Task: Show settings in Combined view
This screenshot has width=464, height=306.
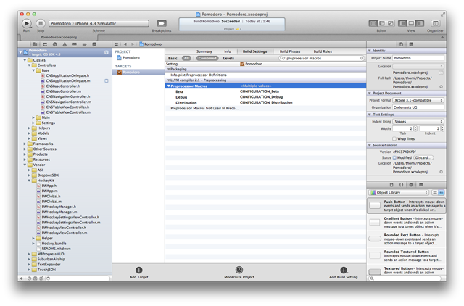Action: click(x=208, y=58)
